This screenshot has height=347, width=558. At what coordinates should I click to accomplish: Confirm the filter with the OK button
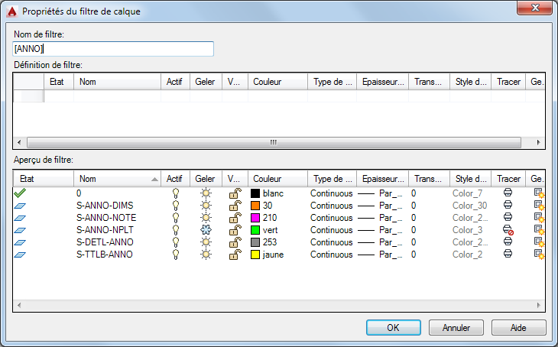pyautogui.click(x=393, y=327)
